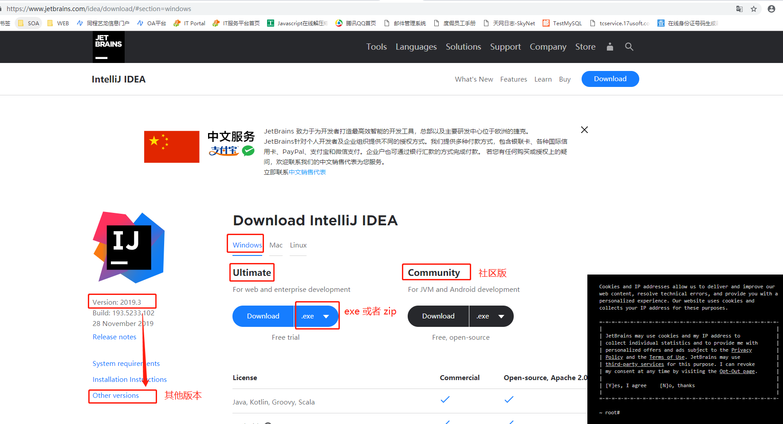Click the 'Version: 2019.3' text
The width and height of the screenshot is (783, 424).
pyautogui.click(x=117, y=302)
